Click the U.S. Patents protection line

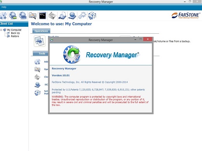(98, 91)
